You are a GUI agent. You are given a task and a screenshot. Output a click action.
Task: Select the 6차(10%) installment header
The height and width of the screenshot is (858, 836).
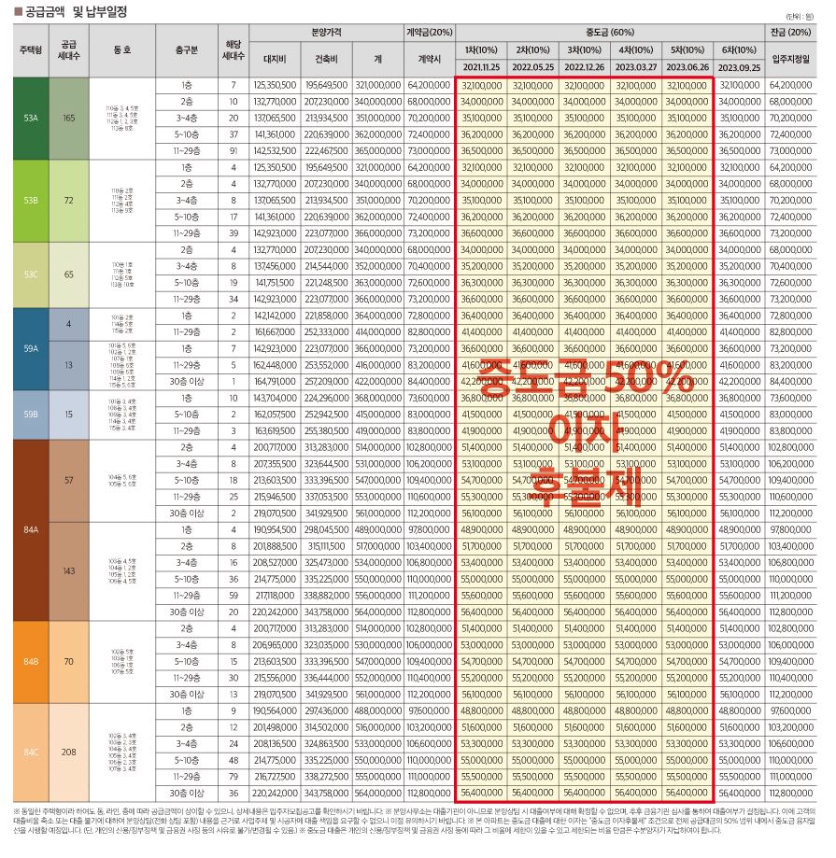pos(739,49)
